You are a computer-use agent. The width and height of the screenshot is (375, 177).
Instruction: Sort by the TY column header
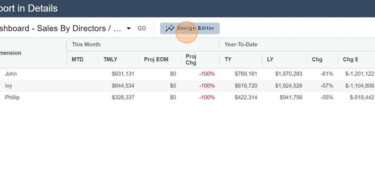228,59
